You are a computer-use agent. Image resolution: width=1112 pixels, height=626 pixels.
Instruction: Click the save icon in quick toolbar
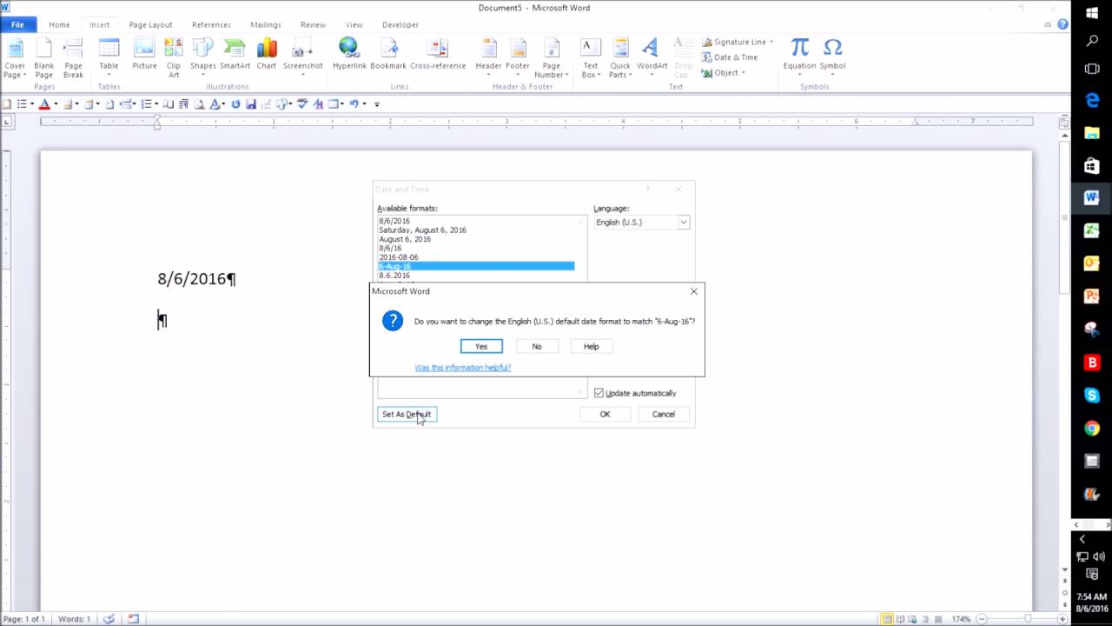pos(251,104)
